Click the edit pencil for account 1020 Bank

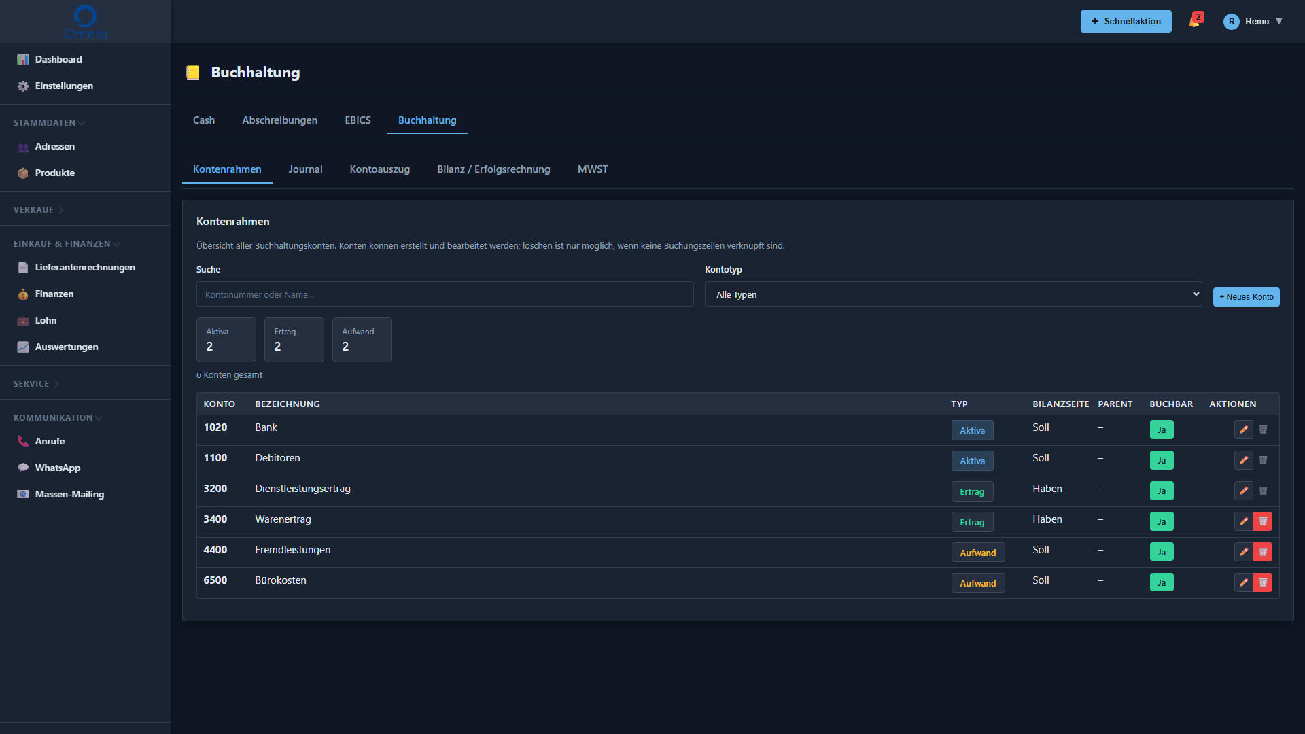[1243, 430]
